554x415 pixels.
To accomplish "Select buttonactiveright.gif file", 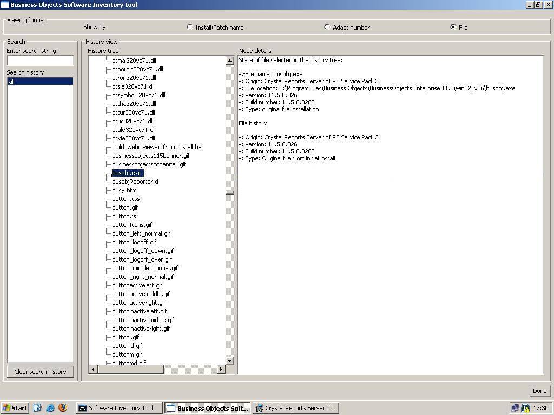I will click(x=139, y=303).
